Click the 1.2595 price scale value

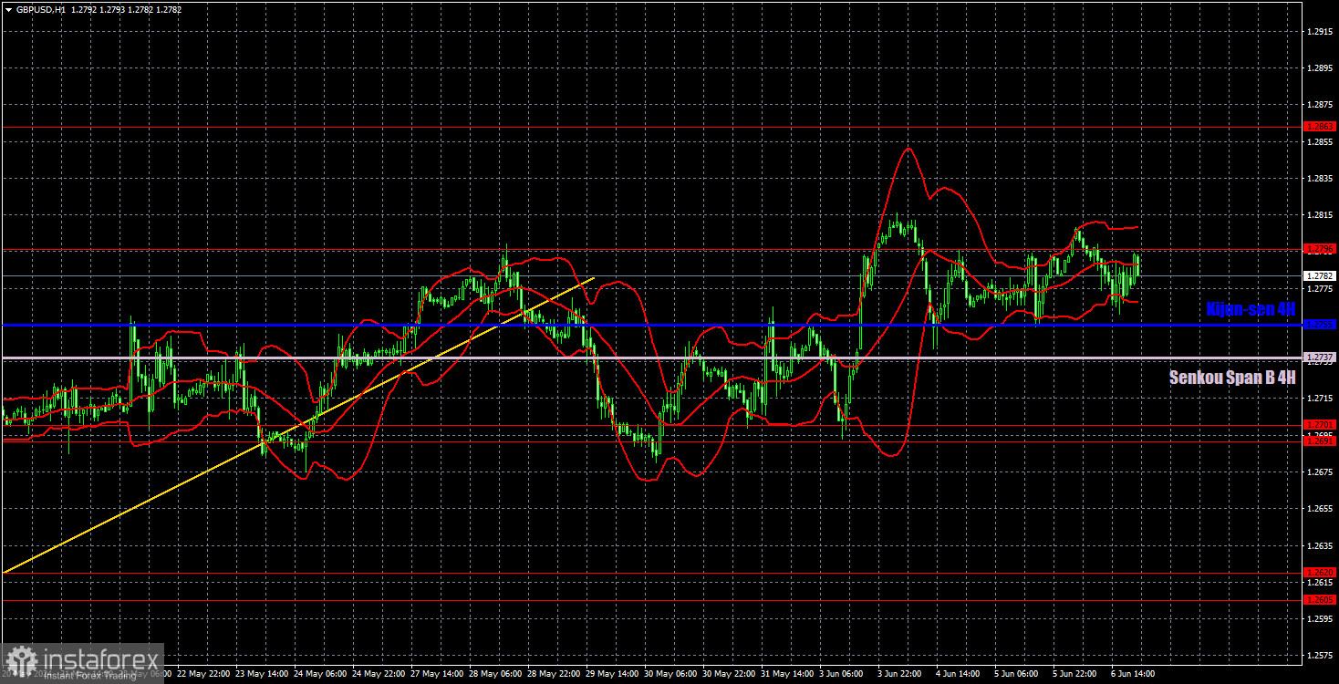point(1320,618)
